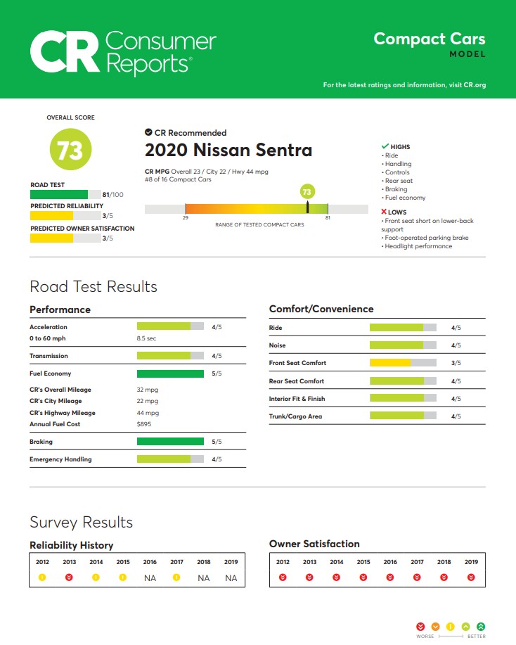The height and width of the screenshot is (645, 516).
Task: Click the '2020 Nissan Sentra' title
Action: [228, 150]
